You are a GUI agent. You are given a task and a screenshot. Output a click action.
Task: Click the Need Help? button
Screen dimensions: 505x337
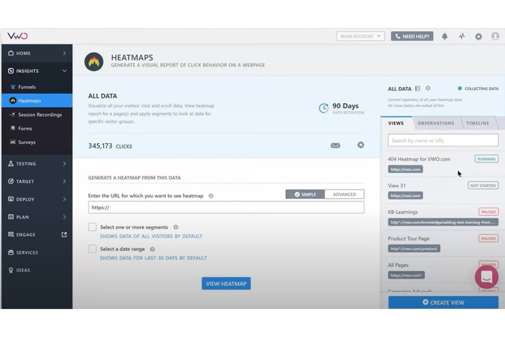coord(412,36)
